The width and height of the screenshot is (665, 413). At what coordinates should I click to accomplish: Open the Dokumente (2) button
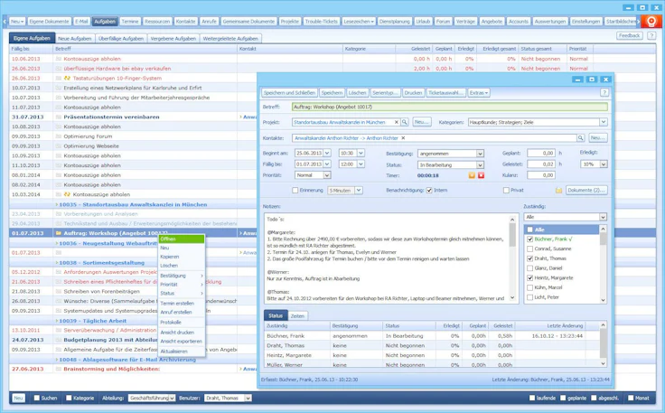pos(586,191)
